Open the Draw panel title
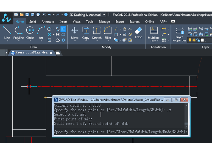This screenshot has height=154, width=212. (34, 47)
